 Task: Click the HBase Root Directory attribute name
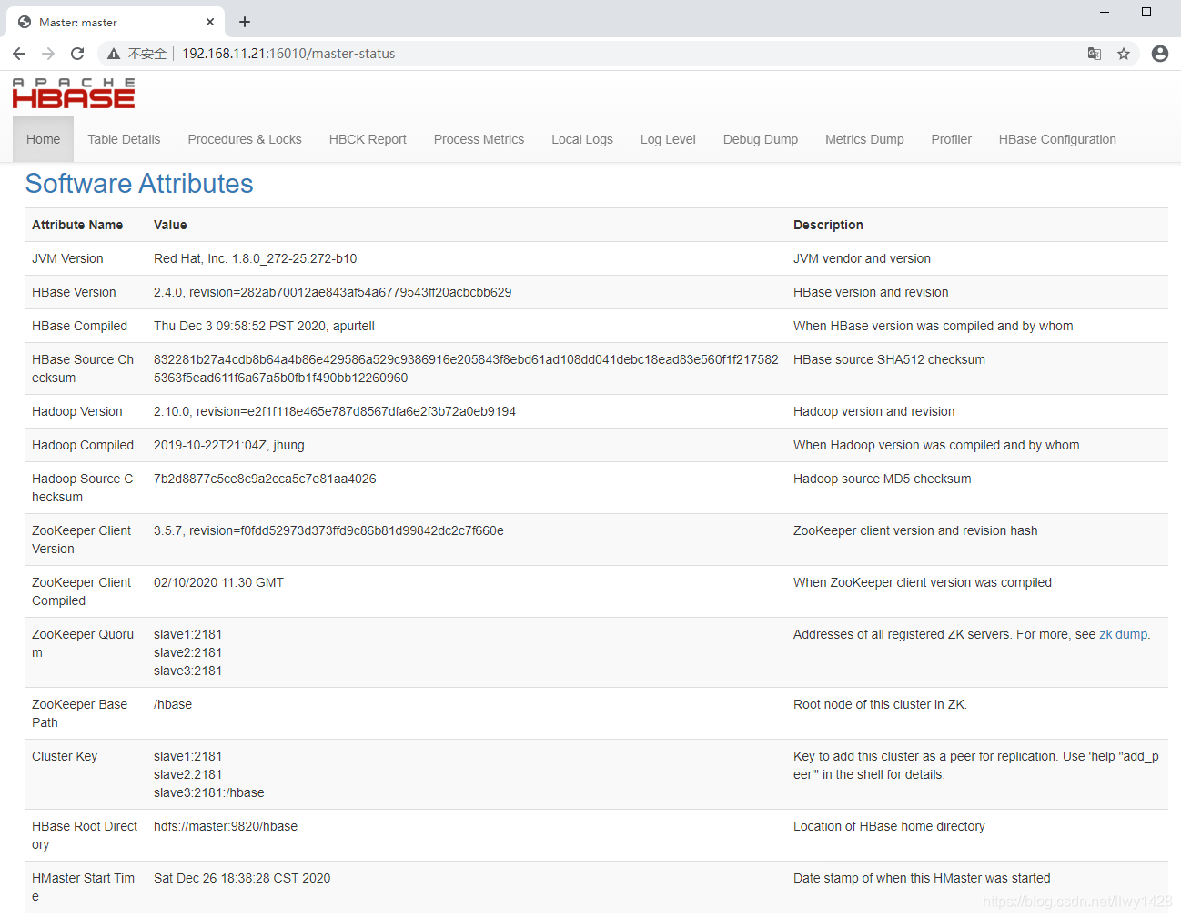(85, 835)
